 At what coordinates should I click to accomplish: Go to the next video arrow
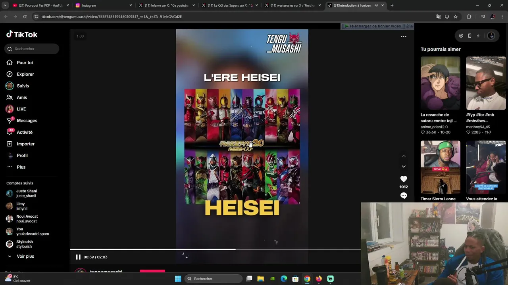(404, 166)
